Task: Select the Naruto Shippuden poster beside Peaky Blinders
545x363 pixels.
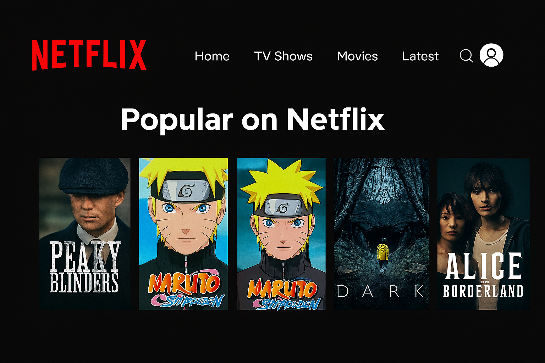Action: (183, 234)
